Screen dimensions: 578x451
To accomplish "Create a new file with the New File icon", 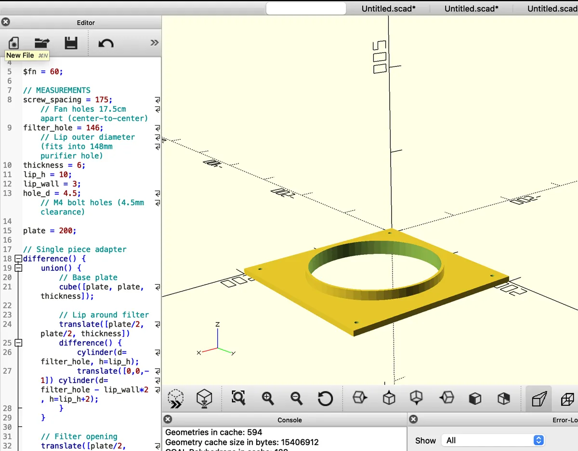I will coord(14,42).
